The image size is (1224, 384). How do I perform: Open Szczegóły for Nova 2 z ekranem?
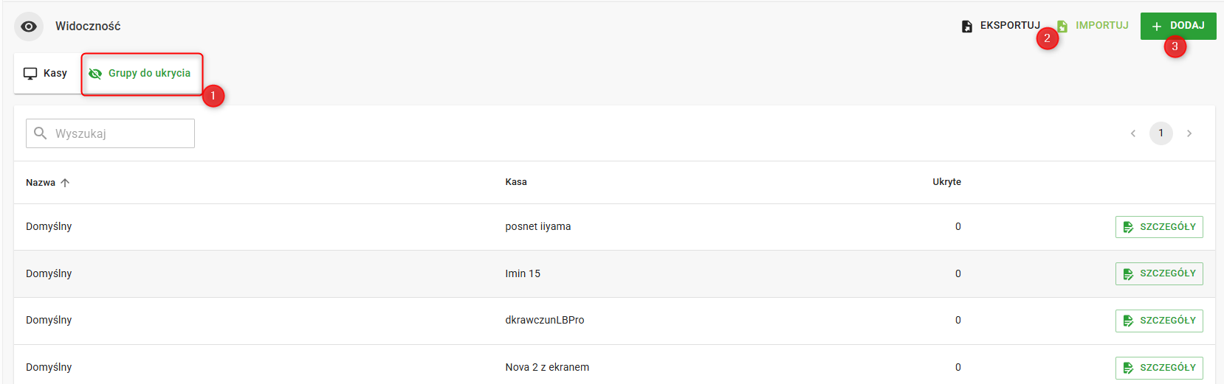[1159, 368]
